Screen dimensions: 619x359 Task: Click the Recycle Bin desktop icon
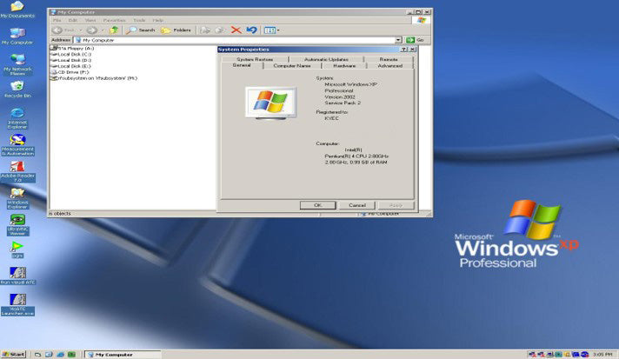tap(17, 90)
